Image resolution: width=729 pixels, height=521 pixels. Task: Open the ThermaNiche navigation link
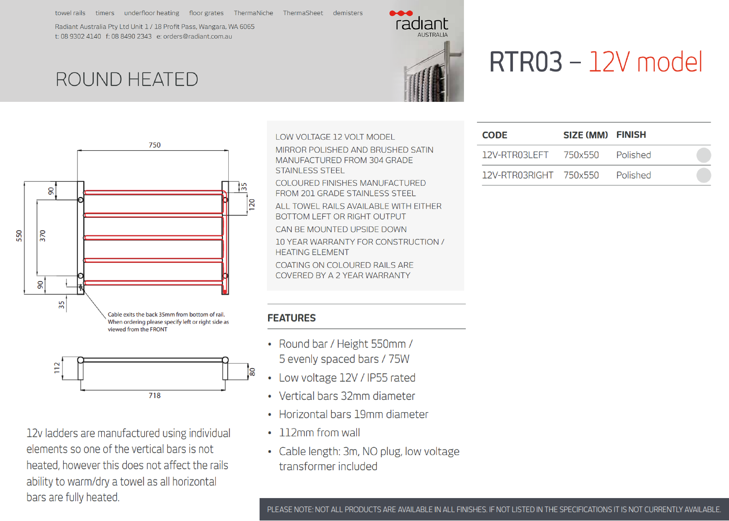tap(253, 13)
